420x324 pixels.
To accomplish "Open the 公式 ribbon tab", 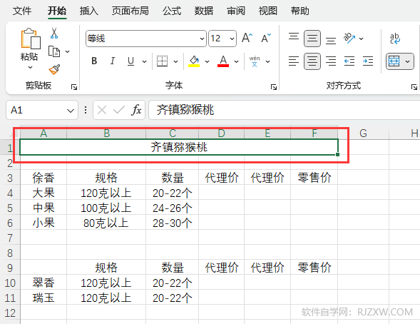I will coord(172,11).
